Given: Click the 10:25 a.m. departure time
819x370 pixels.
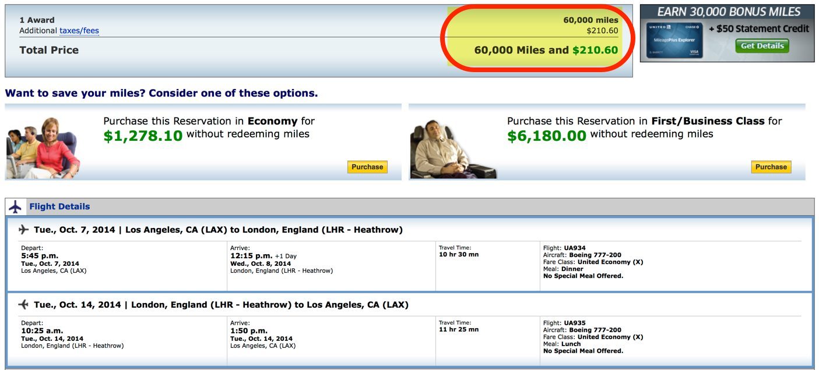Looking at the screenshot, I should click(41, 331).
